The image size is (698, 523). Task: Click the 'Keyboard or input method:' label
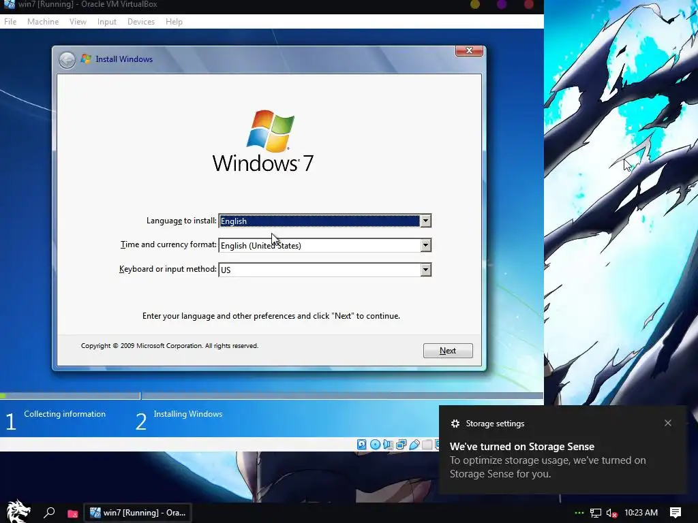tap(168, 269)
